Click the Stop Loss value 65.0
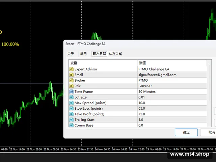Viewport: 216px width, 162px height. click(142, 109)
